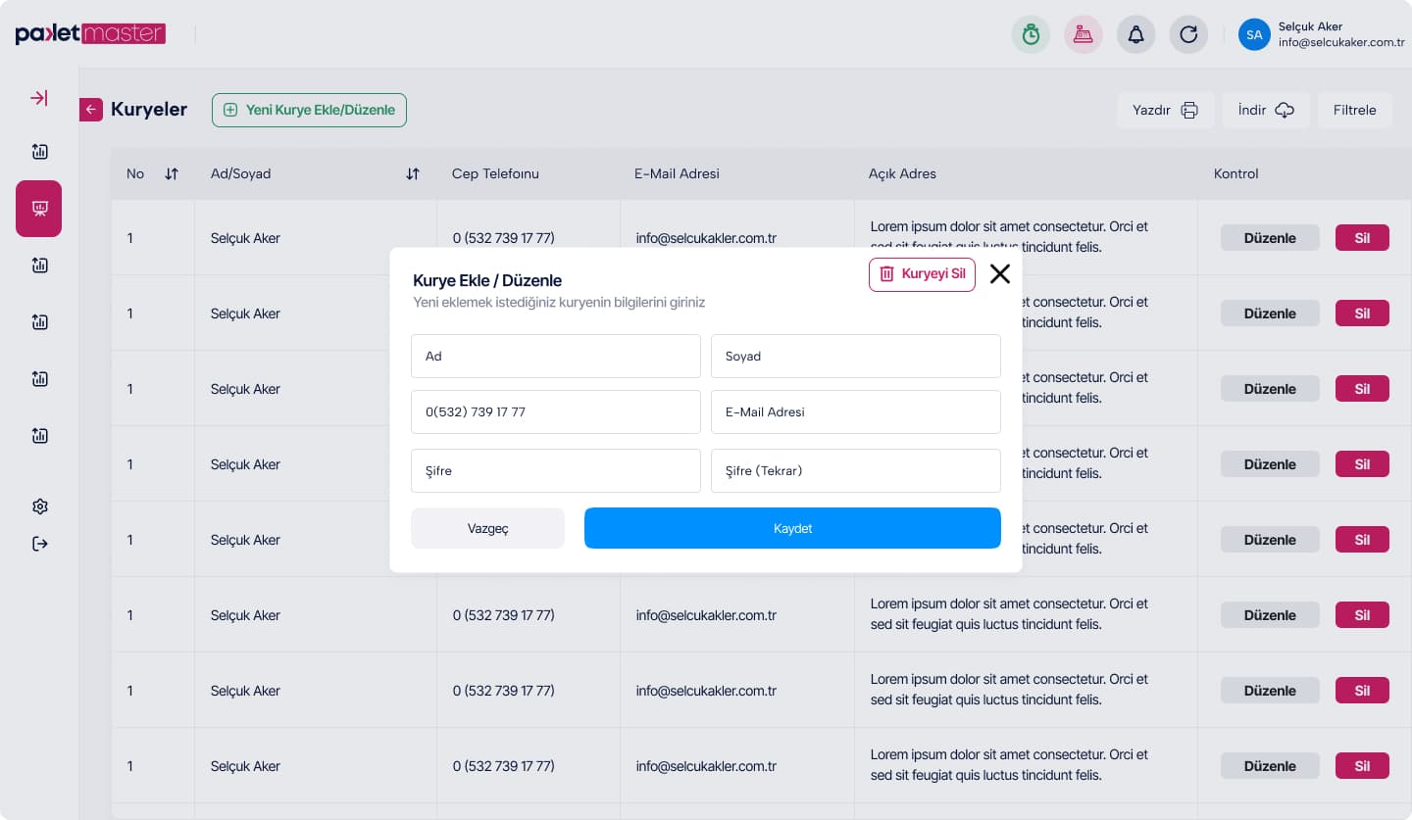This screenshot has height=820, width=1412.
Task: Click the paketmaster logo
Action: pos(90,33)
